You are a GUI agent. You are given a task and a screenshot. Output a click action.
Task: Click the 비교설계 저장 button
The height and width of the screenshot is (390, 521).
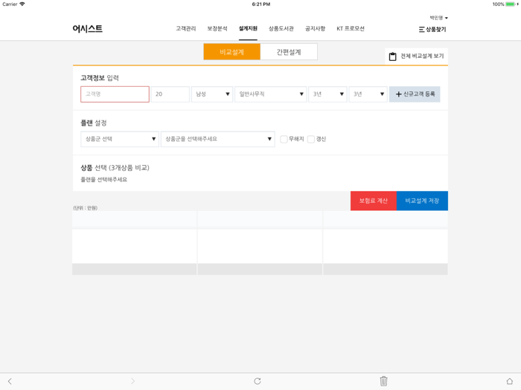(x=422, y=201)
